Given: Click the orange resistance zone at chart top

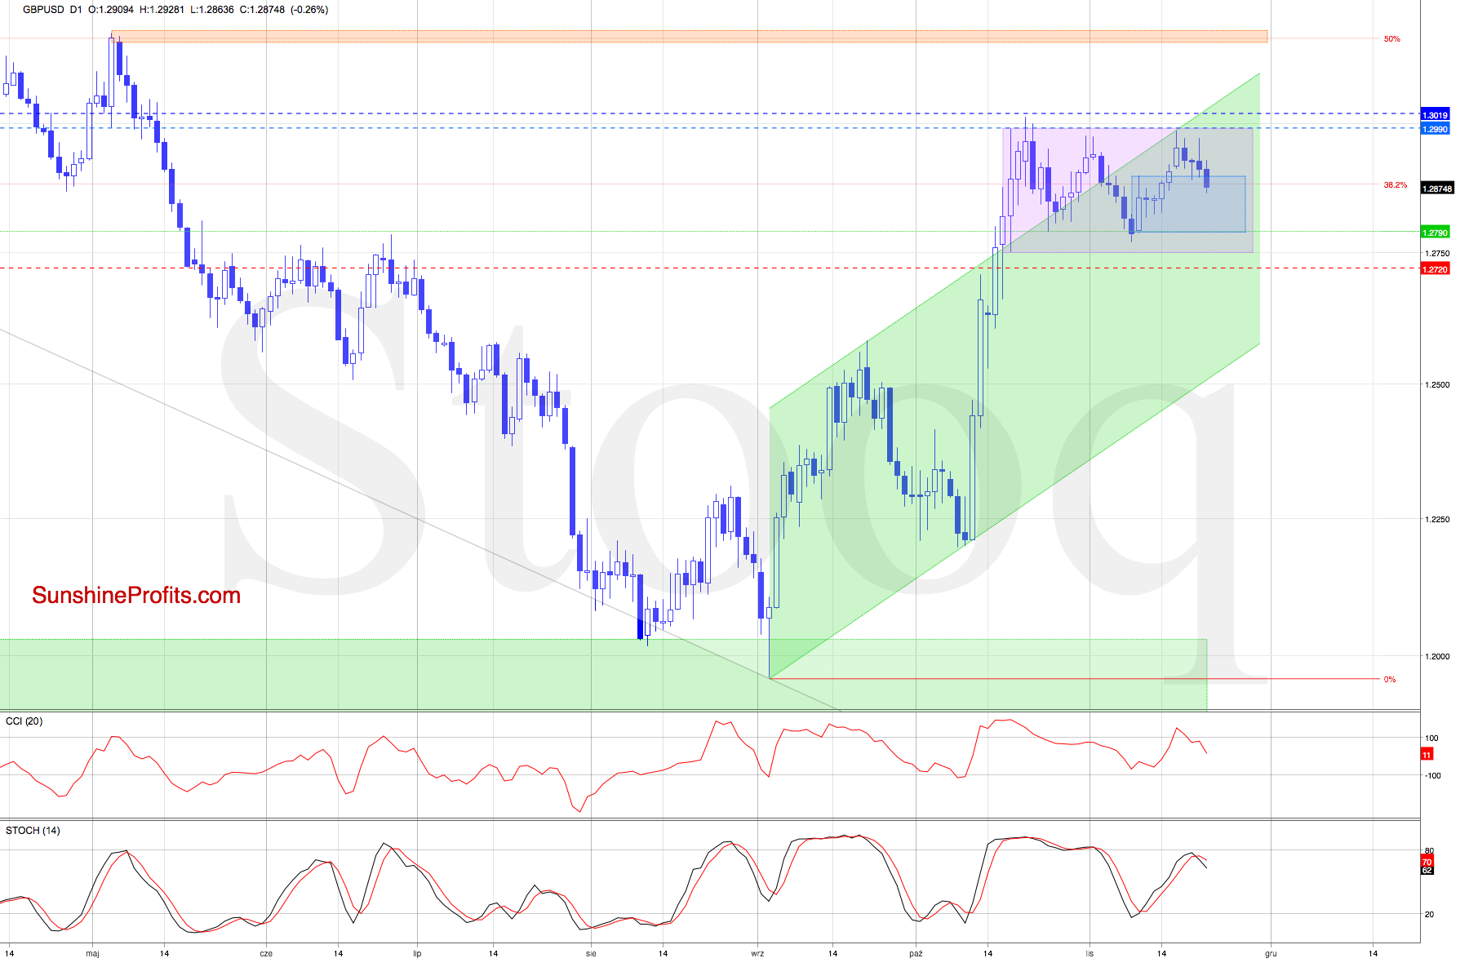Looking at the screenshot, I should tap(690, 37).
